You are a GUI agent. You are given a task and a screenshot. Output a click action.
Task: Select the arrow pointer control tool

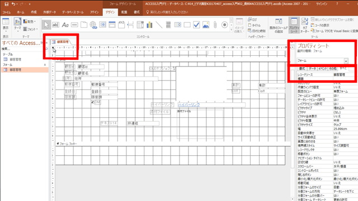[46, 25]
